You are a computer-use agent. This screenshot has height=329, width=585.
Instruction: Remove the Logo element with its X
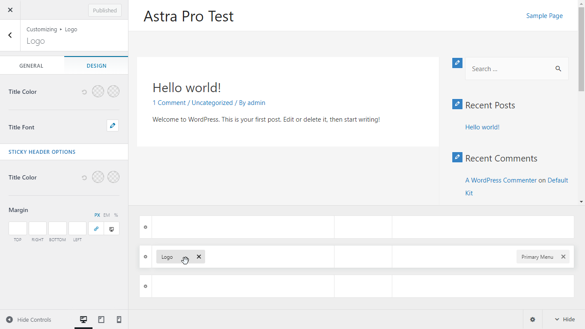point(199,257)
